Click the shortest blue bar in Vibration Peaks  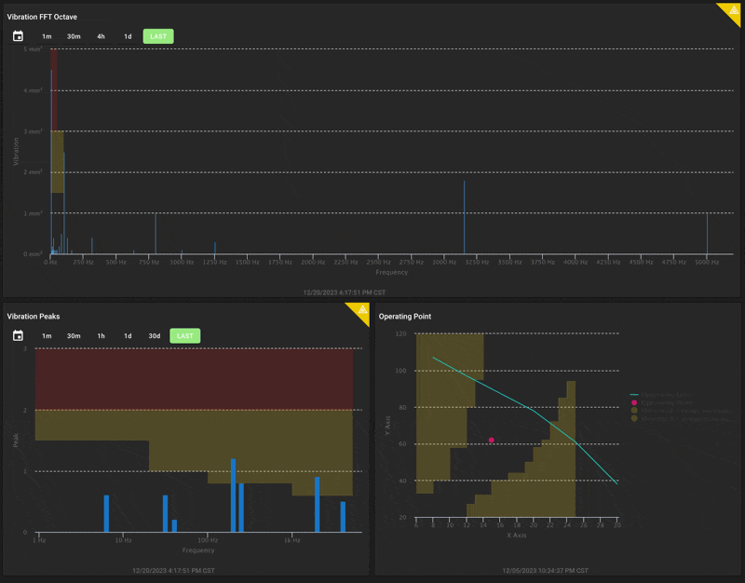point(174,525)
